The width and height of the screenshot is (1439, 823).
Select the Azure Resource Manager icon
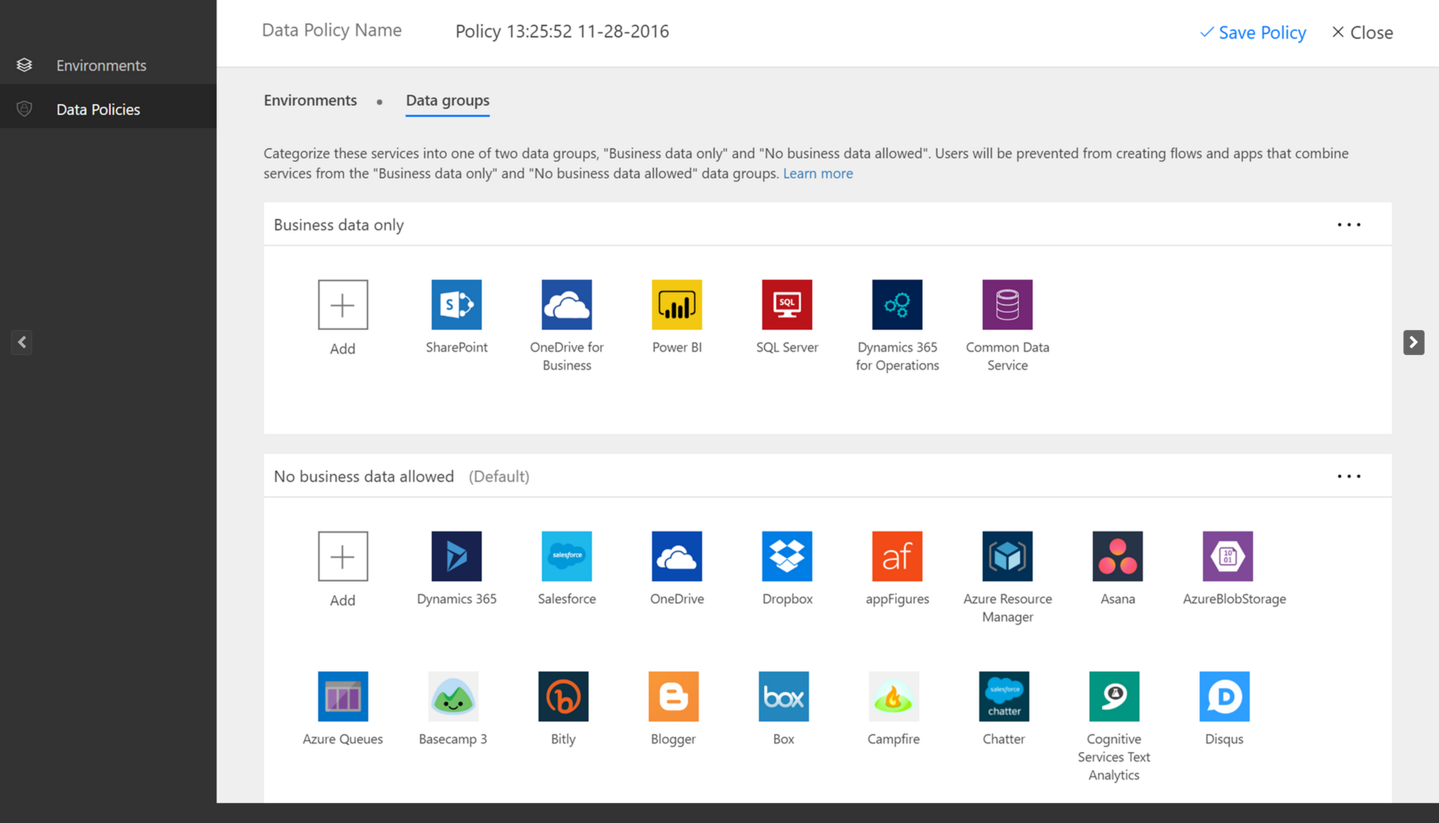1006,555
